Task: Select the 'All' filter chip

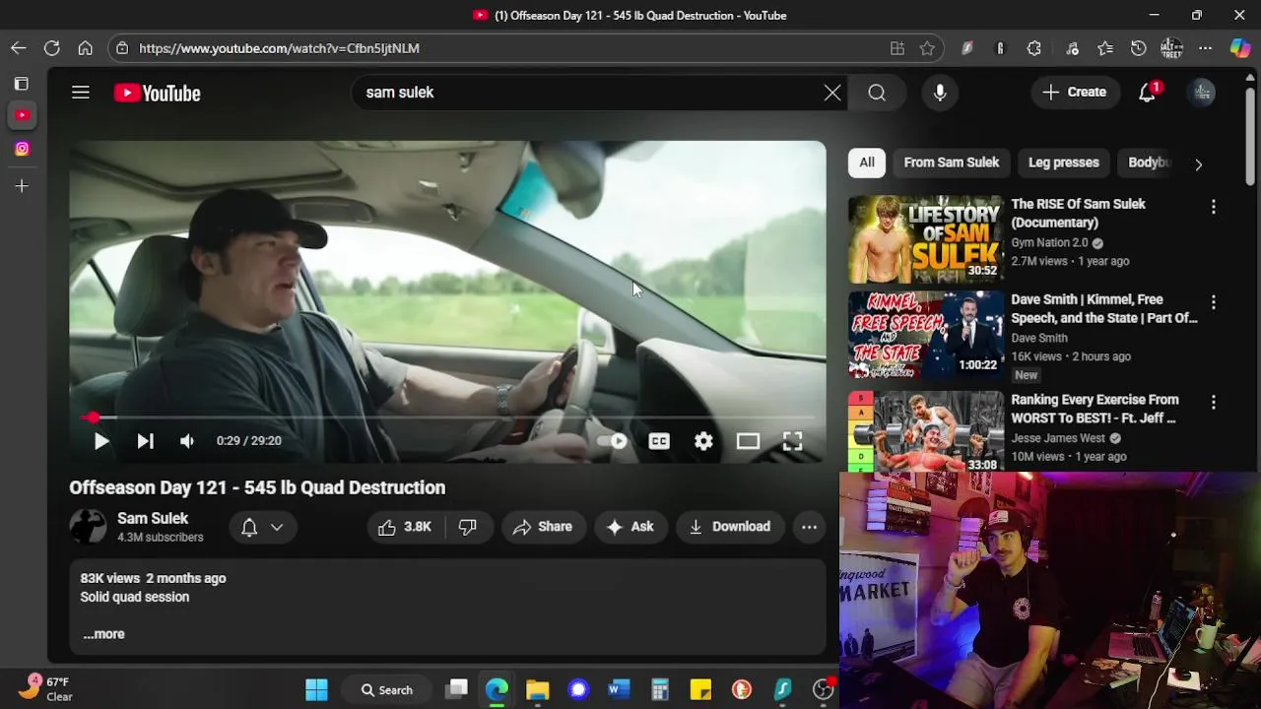Action: click(x=867, y=162)
